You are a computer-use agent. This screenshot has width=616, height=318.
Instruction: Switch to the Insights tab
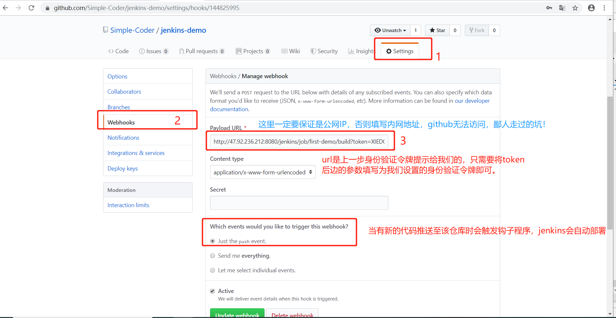[361, 51]
